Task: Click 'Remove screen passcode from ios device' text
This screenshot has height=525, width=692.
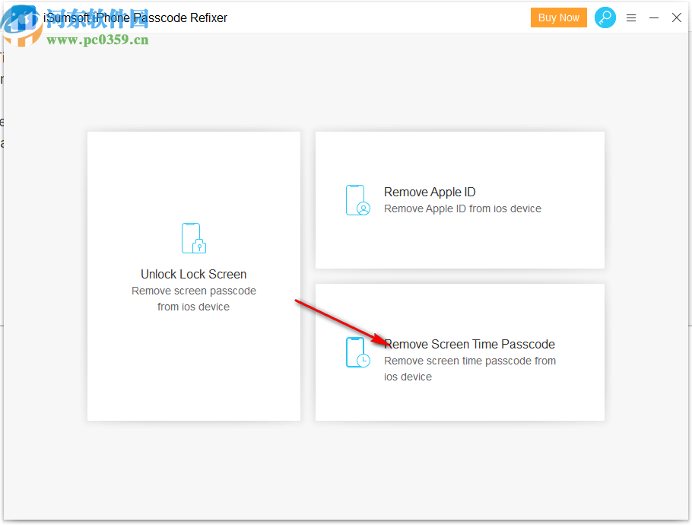Action: click(193, 298)
